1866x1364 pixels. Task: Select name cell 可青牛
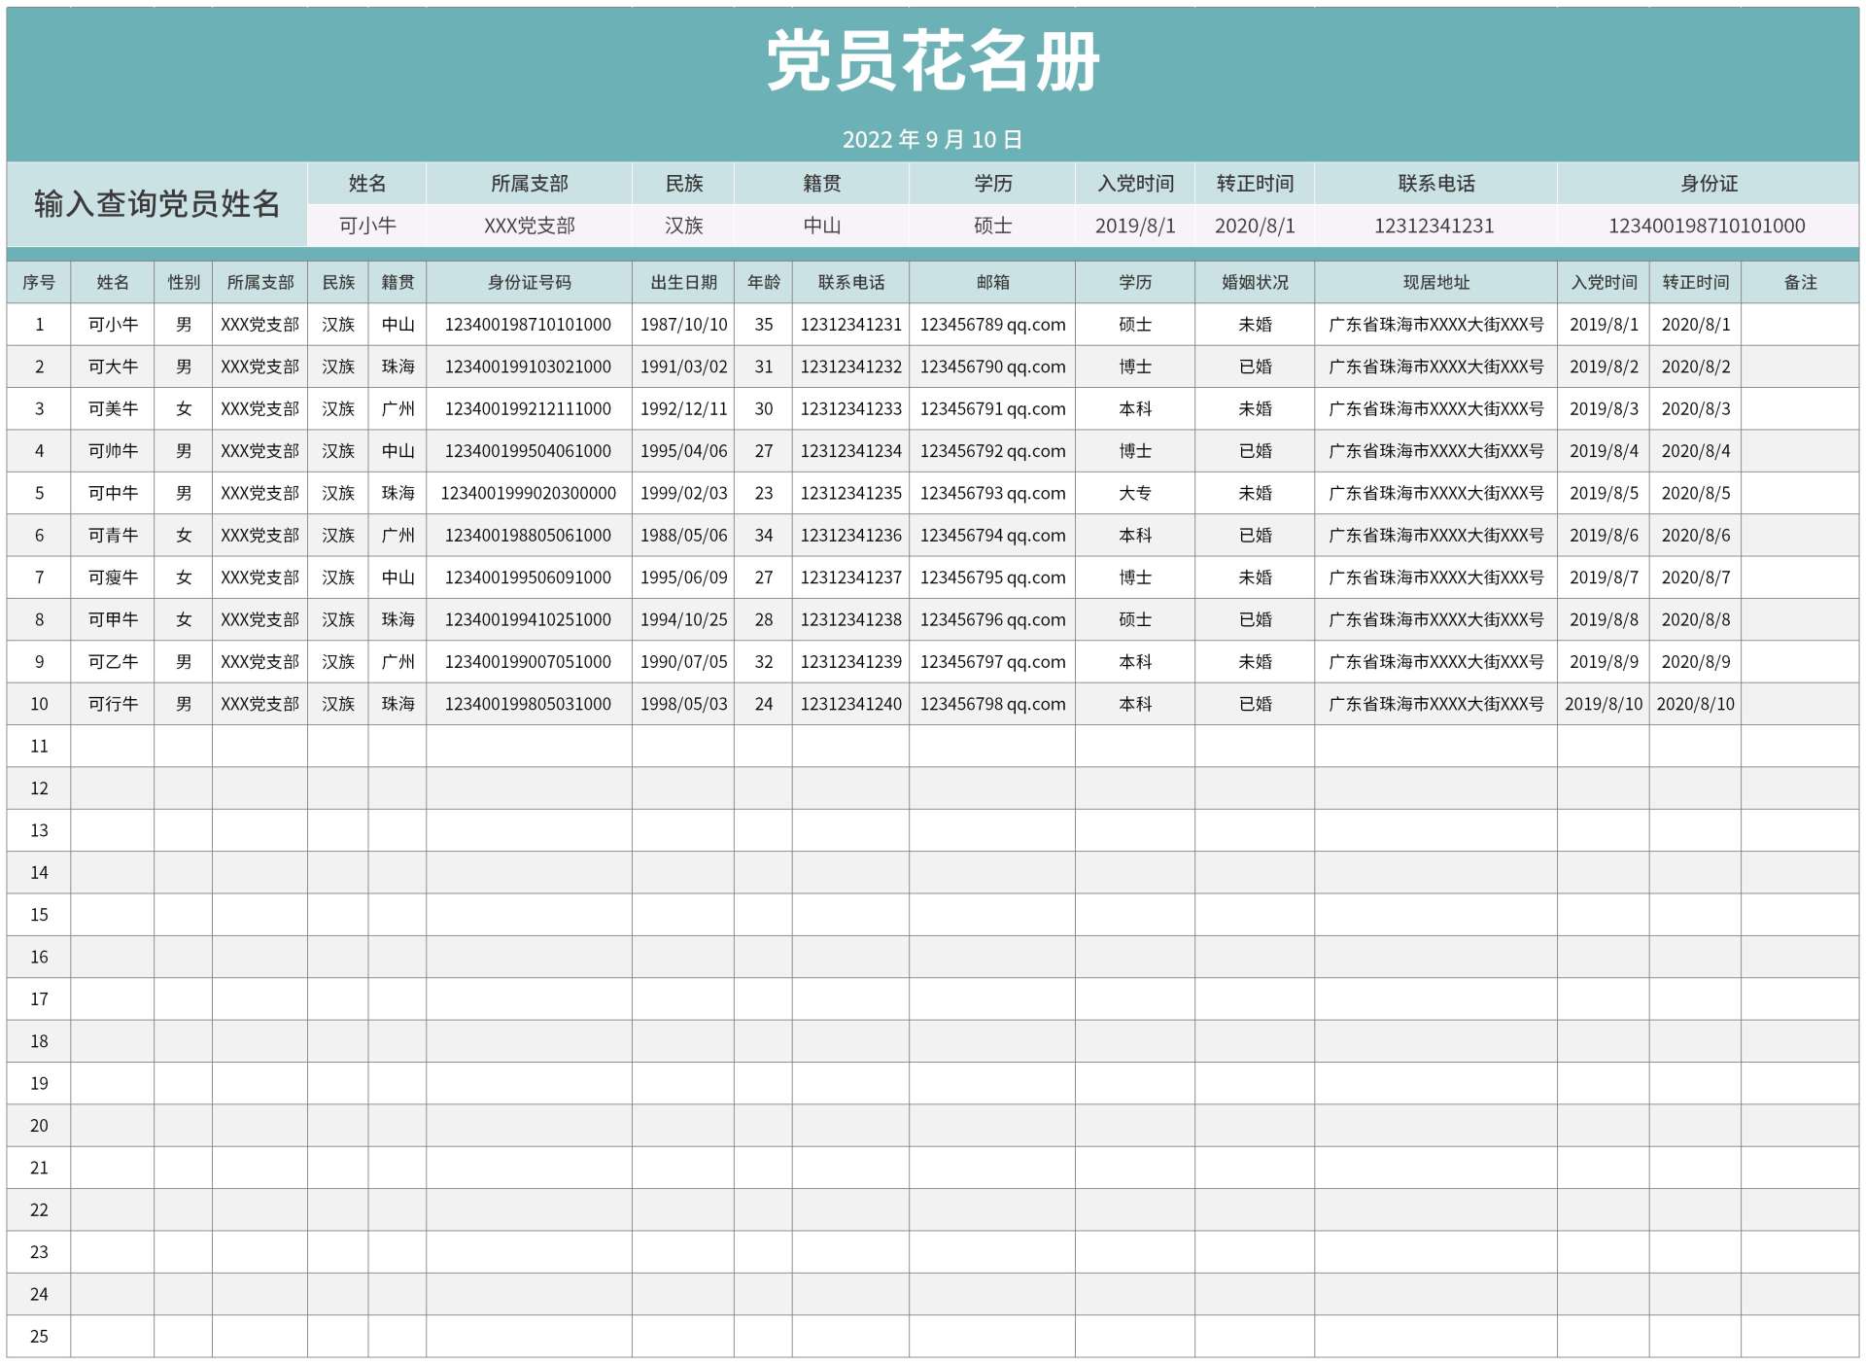tap(113, 535)
